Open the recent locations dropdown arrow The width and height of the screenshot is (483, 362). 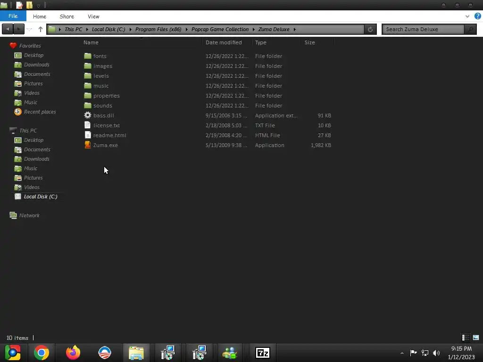point(30,30)
